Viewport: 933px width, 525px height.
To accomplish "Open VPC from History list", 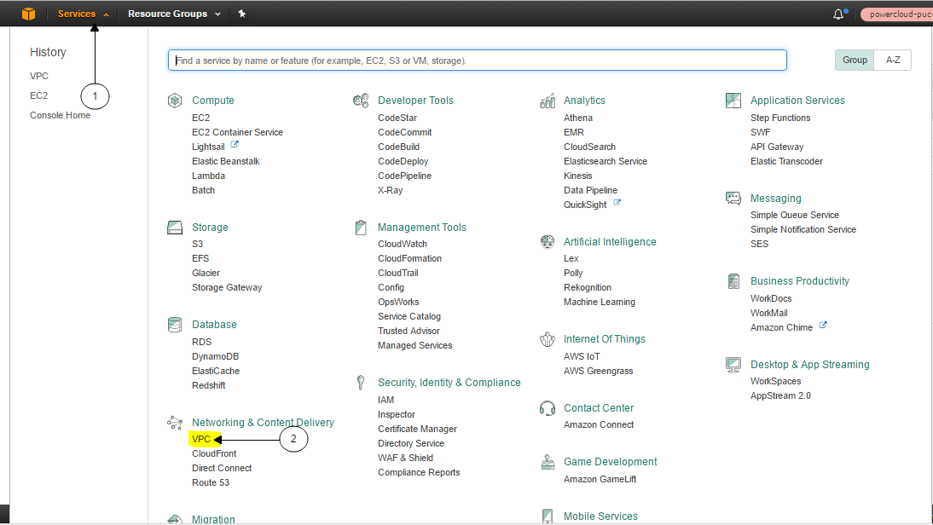I will pos(39,76).
